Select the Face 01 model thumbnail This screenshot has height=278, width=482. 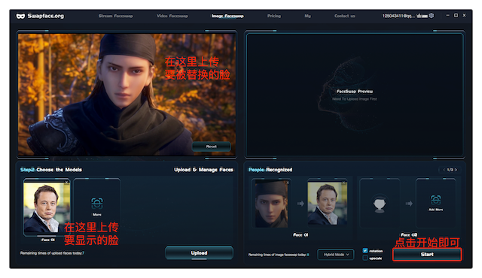(47, 208)
